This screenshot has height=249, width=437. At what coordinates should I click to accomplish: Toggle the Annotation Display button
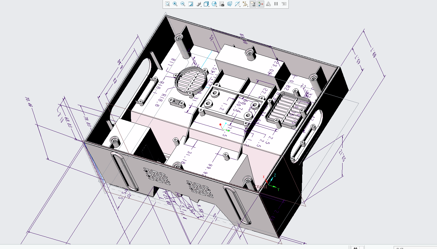253,4
